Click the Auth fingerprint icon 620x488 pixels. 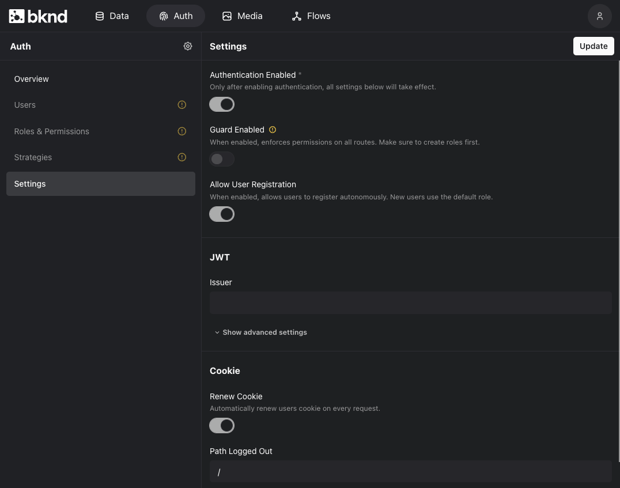click(164, 16)
